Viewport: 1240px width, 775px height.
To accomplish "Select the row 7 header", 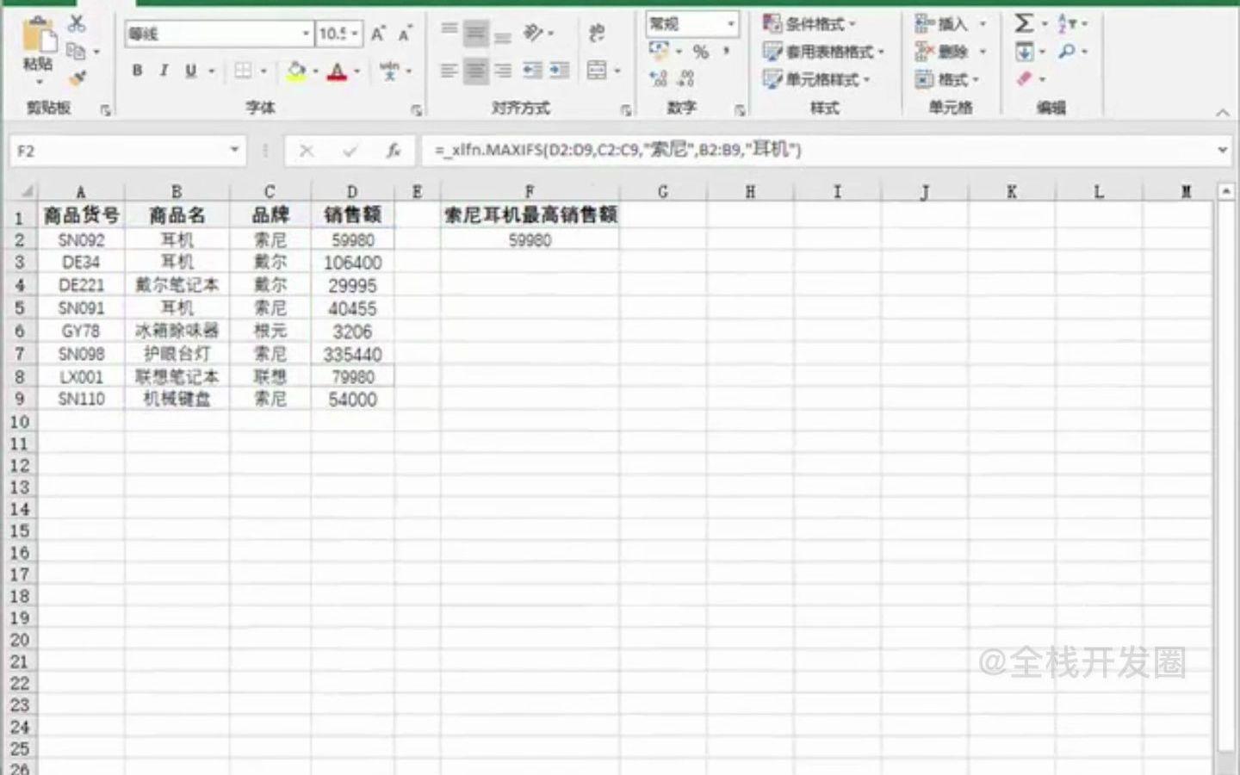I will pyautogui.click(x=19, y=354).
